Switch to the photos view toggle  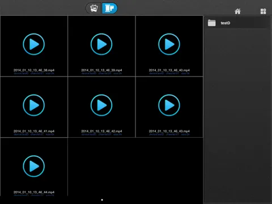click(x=94, y=8)
